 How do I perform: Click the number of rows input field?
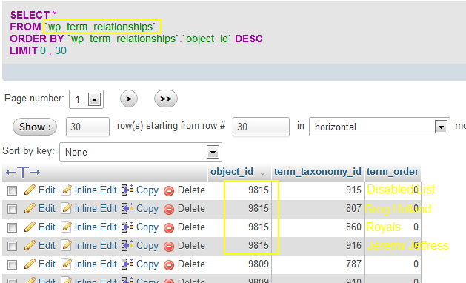tap(87, 127)
